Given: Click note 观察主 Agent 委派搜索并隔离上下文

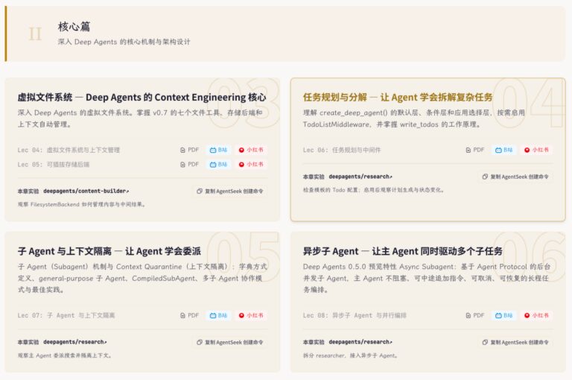Looking at the screenshot, I should pyautogui.click(x=65, y=355).
